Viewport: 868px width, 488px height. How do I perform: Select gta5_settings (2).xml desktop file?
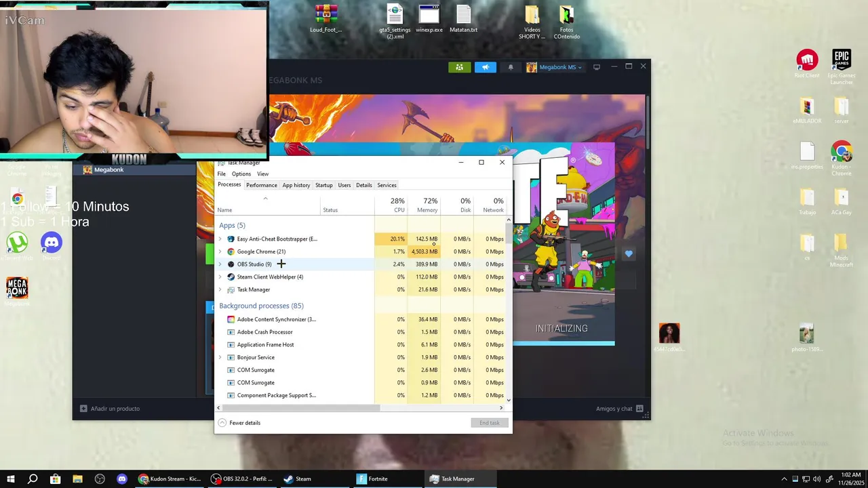pos(395,22)
